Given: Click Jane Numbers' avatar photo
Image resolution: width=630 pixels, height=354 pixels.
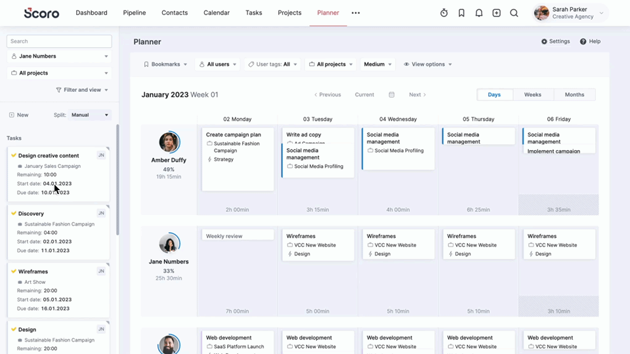Looking at the screenshot, I should point(169,243).
